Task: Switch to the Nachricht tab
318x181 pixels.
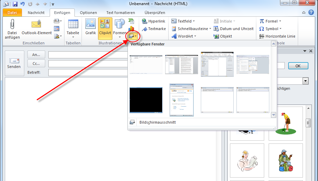Action: tap(36, 13)
